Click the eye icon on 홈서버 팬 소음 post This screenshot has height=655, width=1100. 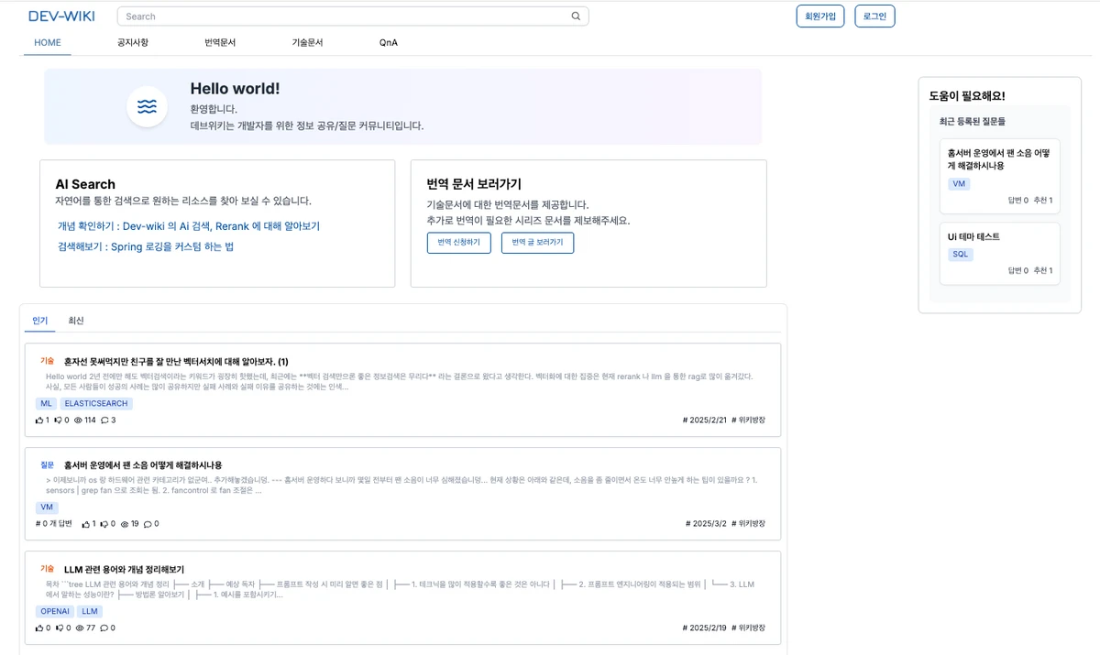click(x=125, y=524)
